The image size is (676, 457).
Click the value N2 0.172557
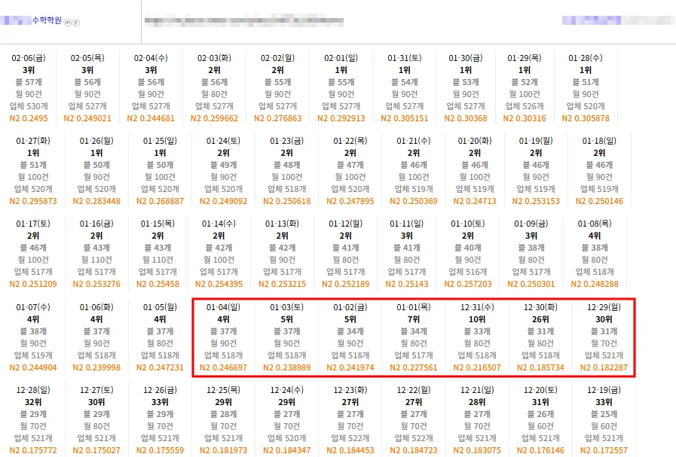click(x=604, y=450)
